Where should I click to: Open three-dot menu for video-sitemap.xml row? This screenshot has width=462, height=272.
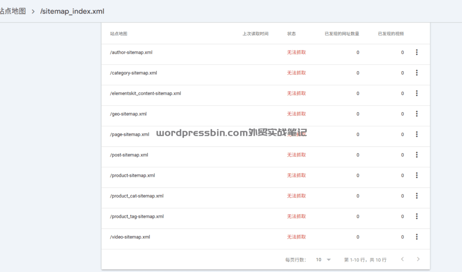click(x=416, y=237)
